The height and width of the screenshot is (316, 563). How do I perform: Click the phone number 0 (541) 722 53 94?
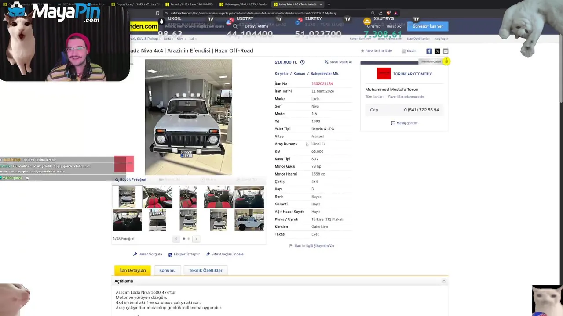421,110
